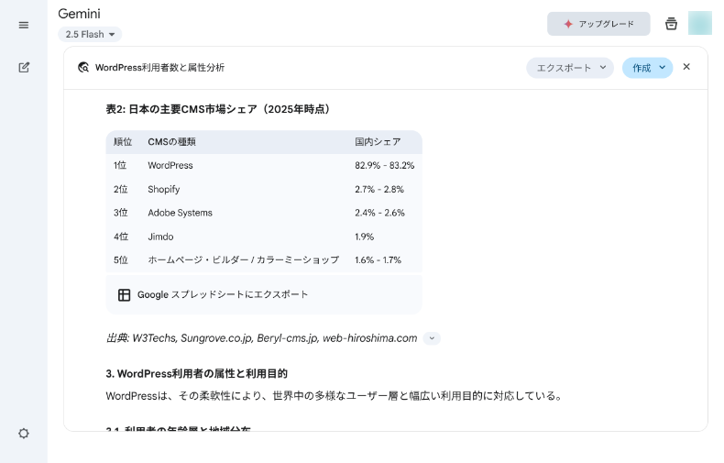Open the hamburger main menu
This screenshot has height=463, width=724.
tap(24, 25)
